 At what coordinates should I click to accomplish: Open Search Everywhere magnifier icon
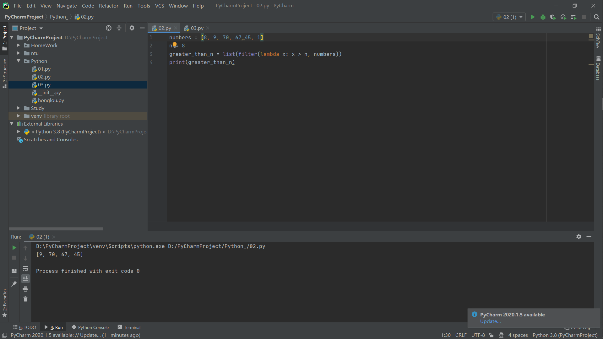(x=597, y=17)
